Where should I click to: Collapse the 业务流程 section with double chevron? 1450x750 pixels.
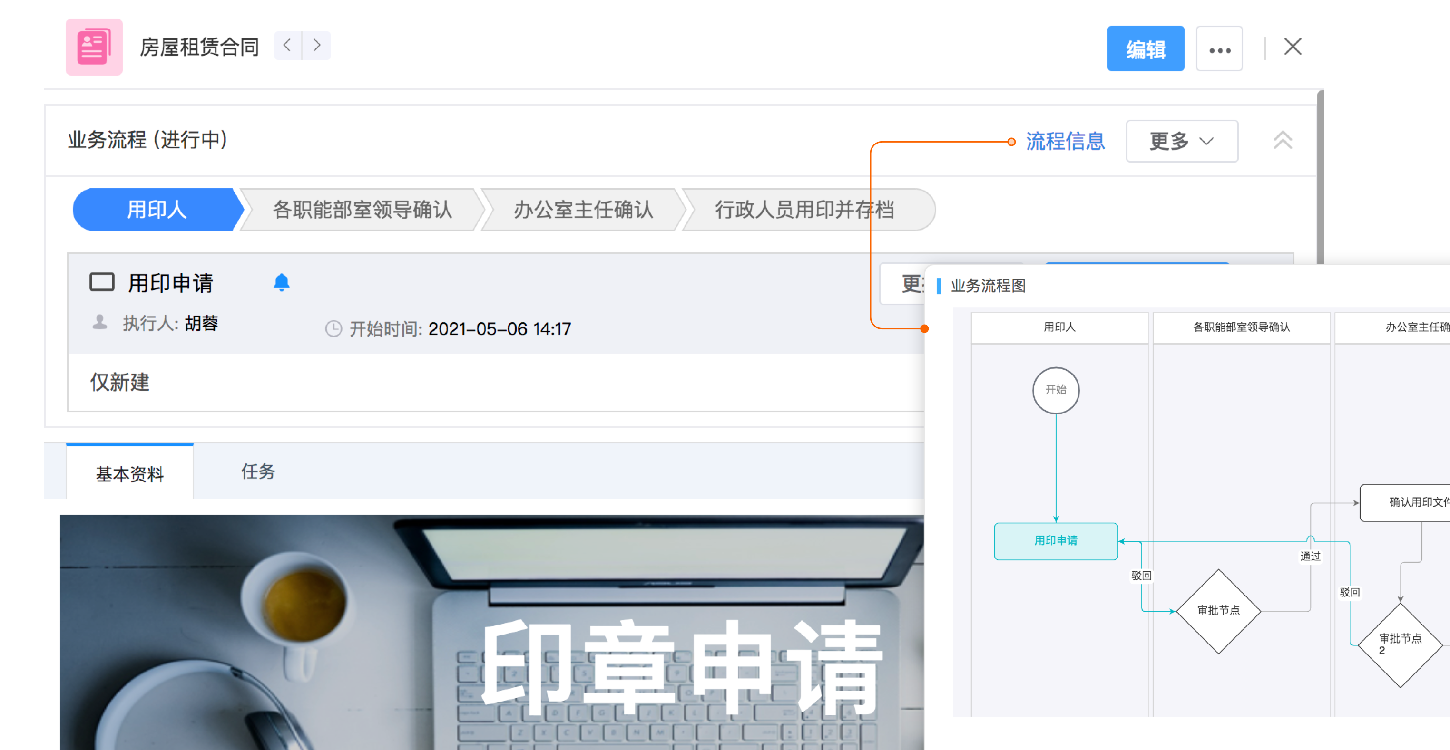1283,141
